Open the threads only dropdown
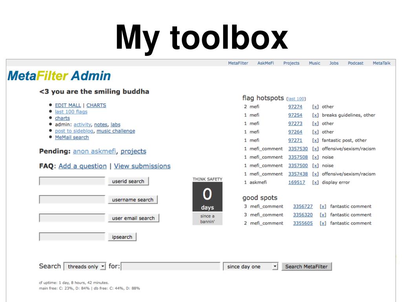Image resolution: width=402 pixels, height=302 pixels. (x=85, y=267)
